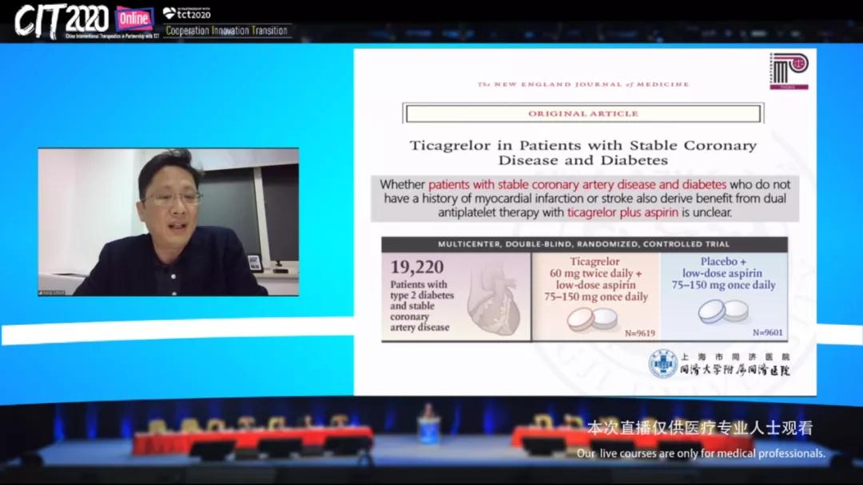The height and width of the screenshot is (485, 863).
Task: Click the Tongji Hospital round emblem
Action: coord(662,365)
